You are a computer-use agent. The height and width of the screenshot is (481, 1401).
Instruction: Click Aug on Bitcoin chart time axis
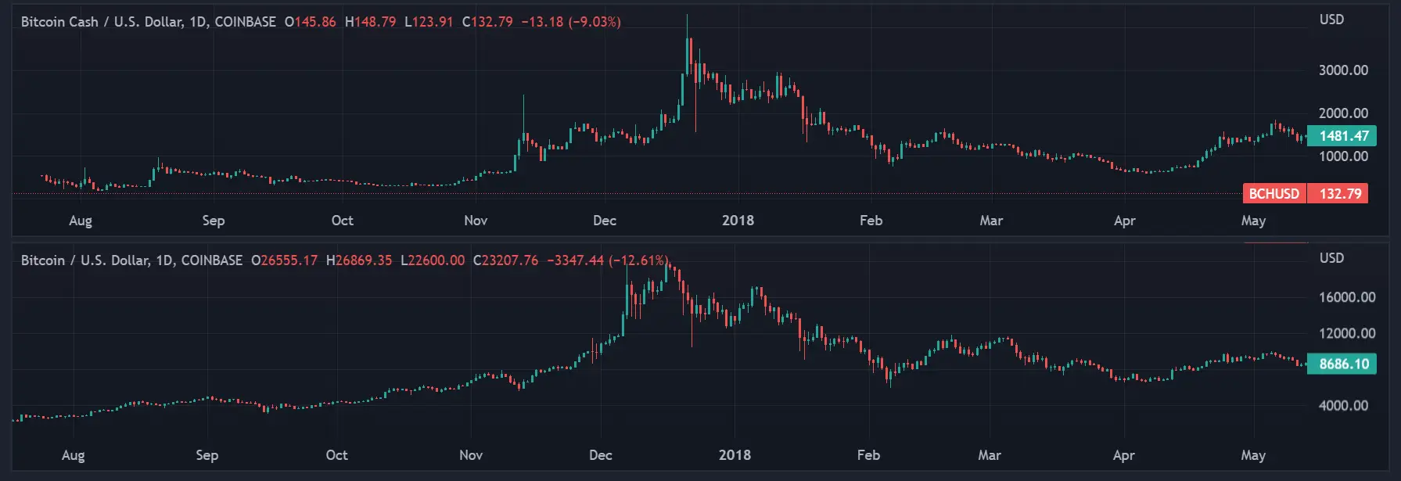click(73, 455)
